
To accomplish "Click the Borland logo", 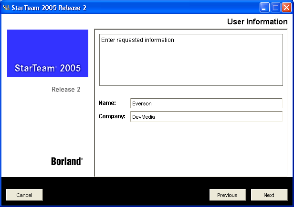I will (x=67, y=161).
